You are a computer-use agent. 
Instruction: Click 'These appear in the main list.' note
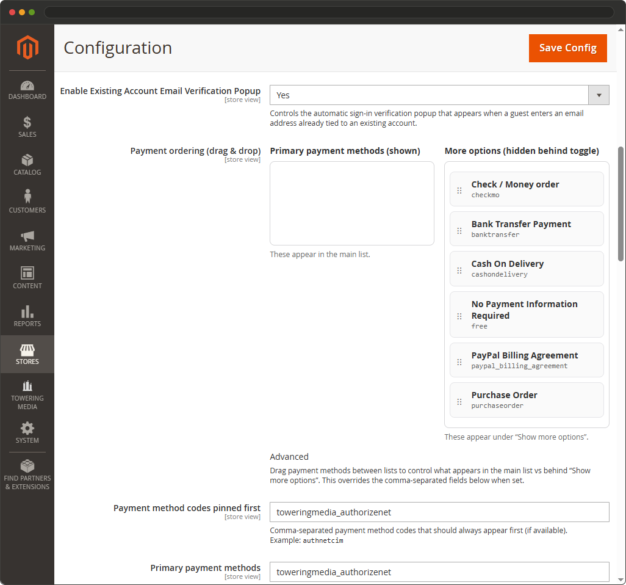320,254
